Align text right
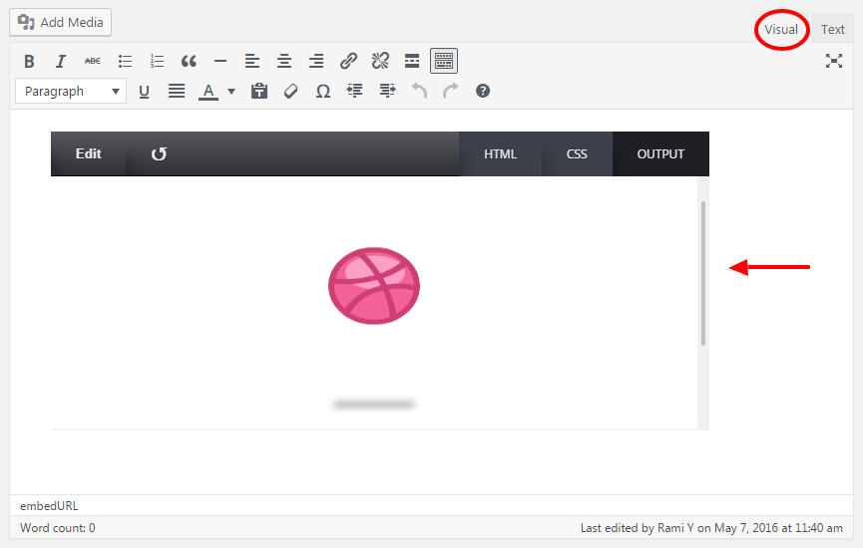 316,61
